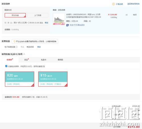Switch to the JD Beans tab
The width and height of the screenshot is (142, 129).
(x=26, y=60)
